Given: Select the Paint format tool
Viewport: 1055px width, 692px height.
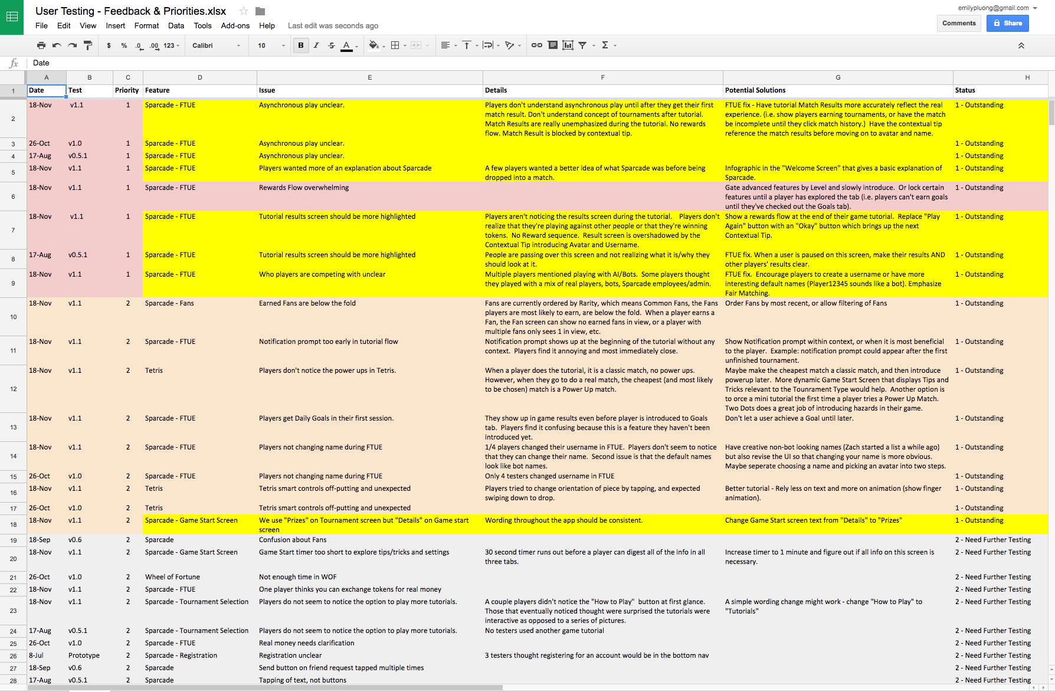Looking at the screenshot, I should pyautogui.click(x=88, y=45).
